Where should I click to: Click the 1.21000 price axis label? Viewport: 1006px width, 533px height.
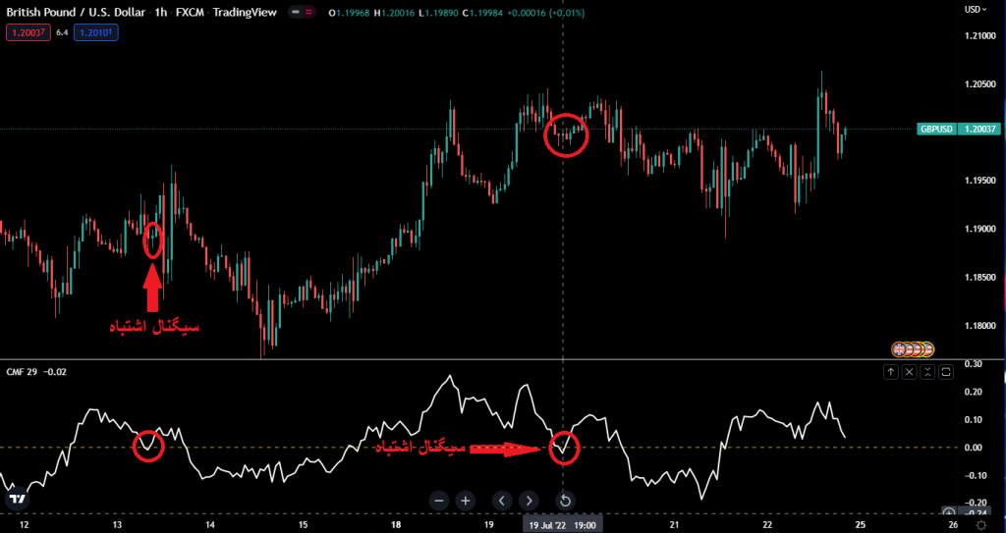[x=979, y=36]
